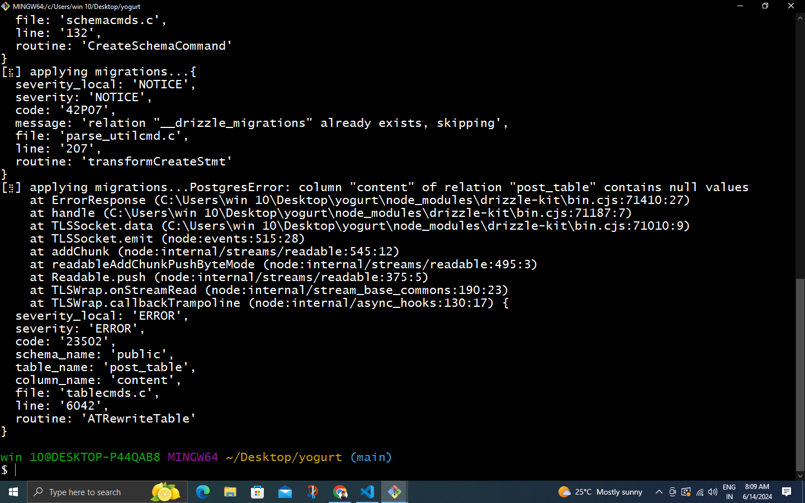Click the 'at handle' stack trace line
Viewport: 805px width, 503px height.
point(331,213)
